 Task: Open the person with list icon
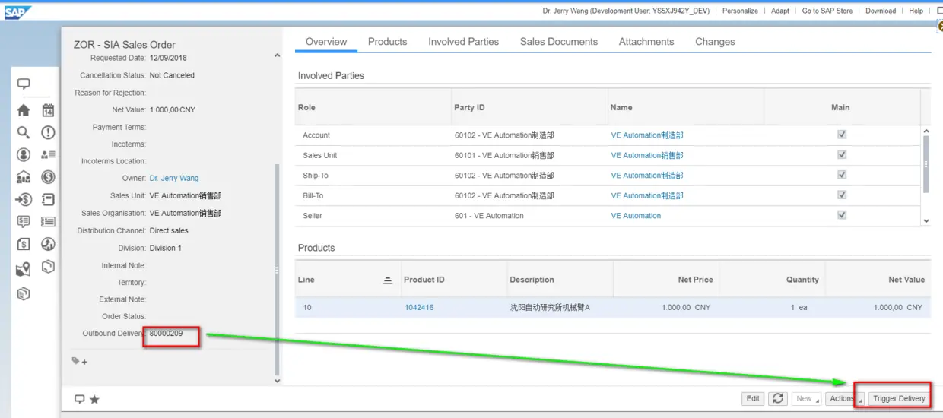(x=48, y=154)
